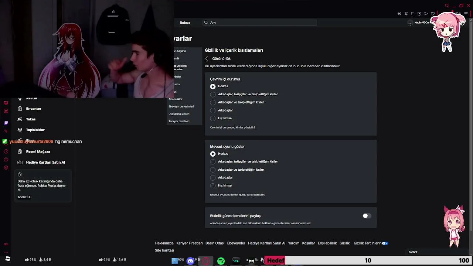Open Topluluklar in the sidebar
The height and width of the screenshot is (266, 473).
[35, 130]
